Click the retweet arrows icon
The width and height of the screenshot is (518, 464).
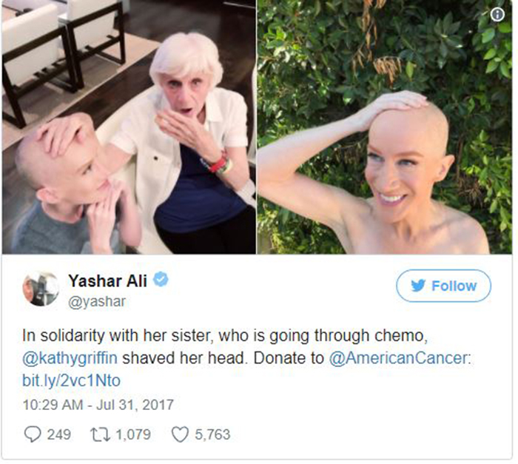pyautogui.click(x=101, y=434)
